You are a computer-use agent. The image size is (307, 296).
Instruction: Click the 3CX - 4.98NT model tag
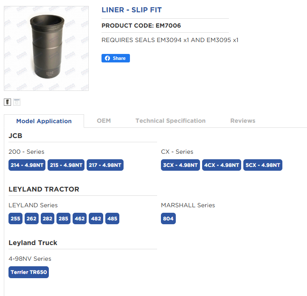point(180,165)
